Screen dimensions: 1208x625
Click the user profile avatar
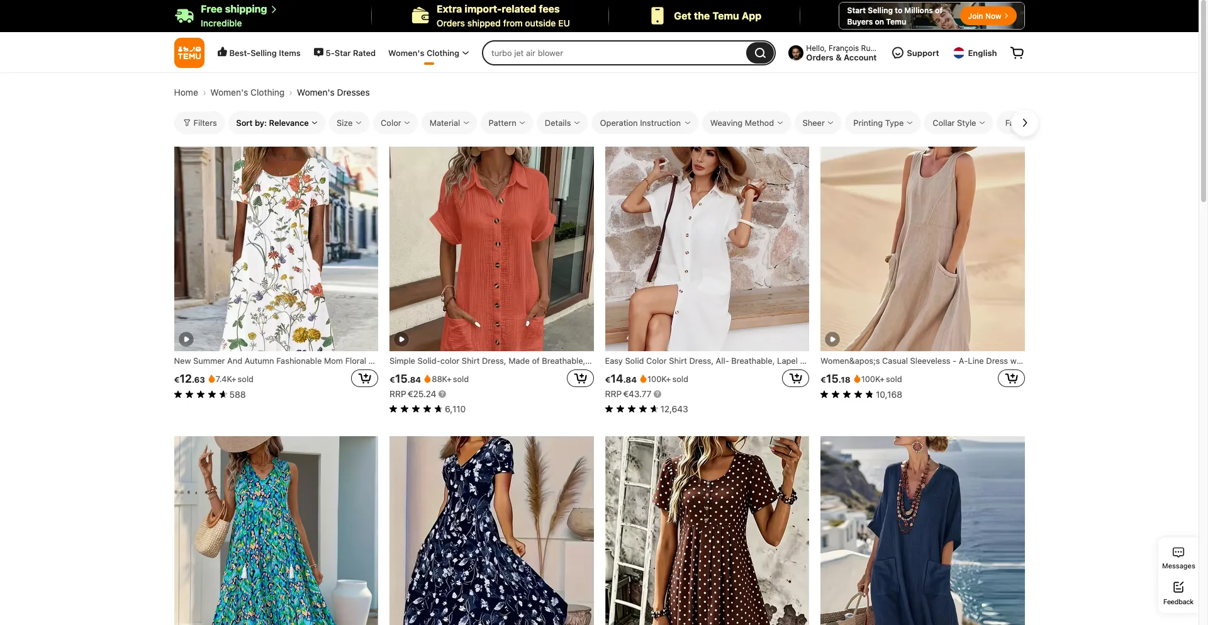click(795, 53)
